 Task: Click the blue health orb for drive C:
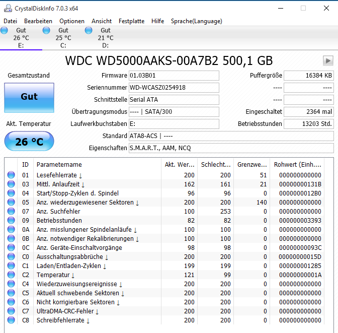[x=46, y=30]
